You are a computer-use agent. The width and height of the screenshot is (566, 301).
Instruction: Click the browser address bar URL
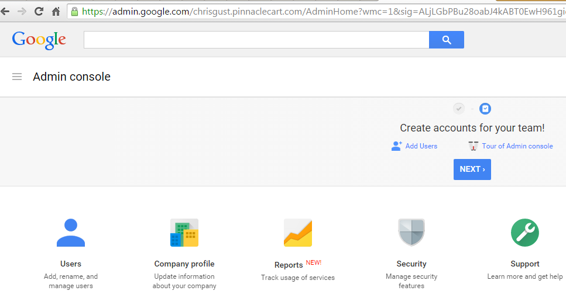click(318, 12)
